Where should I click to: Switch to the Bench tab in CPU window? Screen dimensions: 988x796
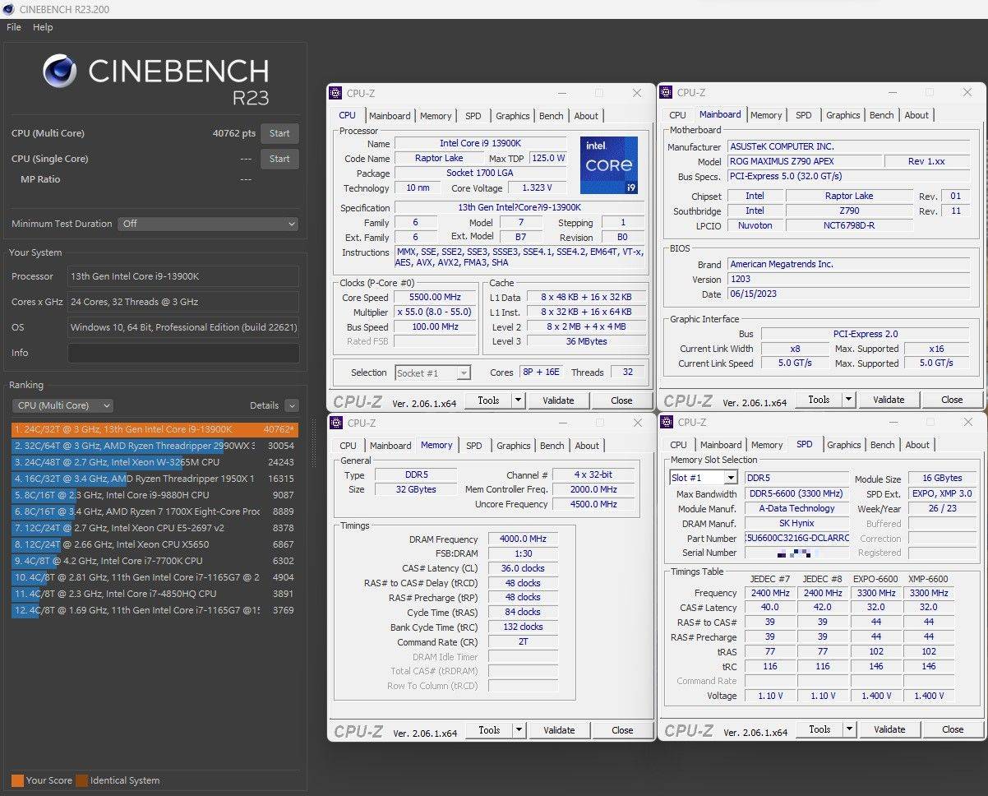[552, 116]
